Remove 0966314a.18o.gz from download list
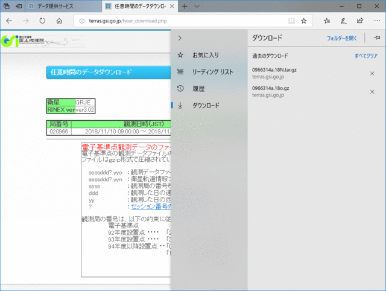 372,92
